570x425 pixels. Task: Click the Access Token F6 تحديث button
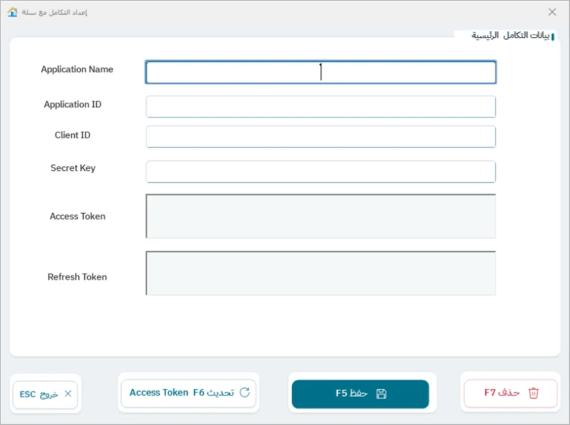click(x=189, y=393)
